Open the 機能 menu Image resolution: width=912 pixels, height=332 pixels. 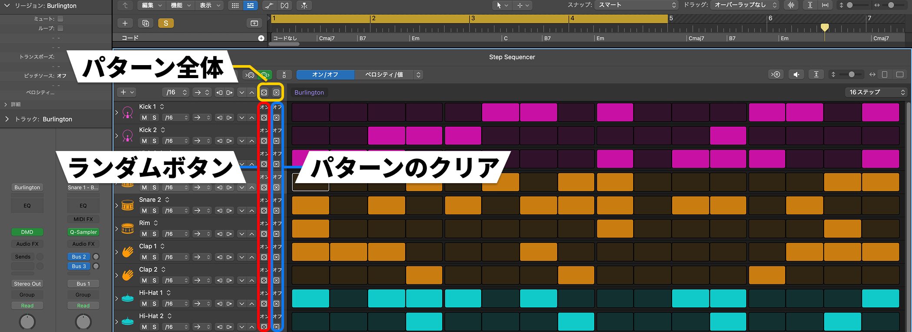(180, 5)
